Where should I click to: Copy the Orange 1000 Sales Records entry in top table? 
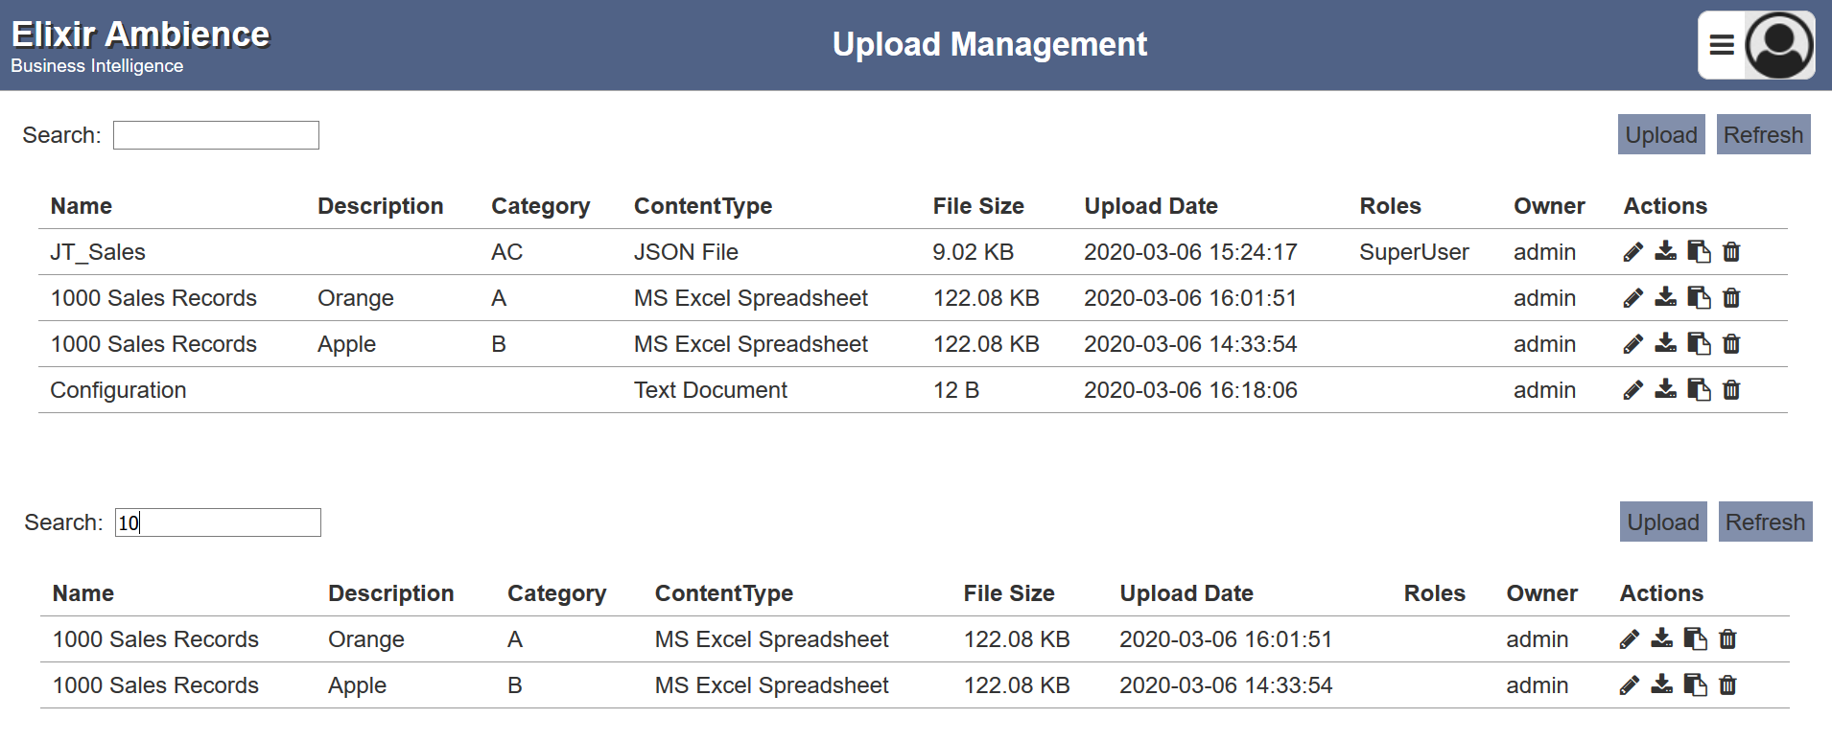click(1699, 298)
